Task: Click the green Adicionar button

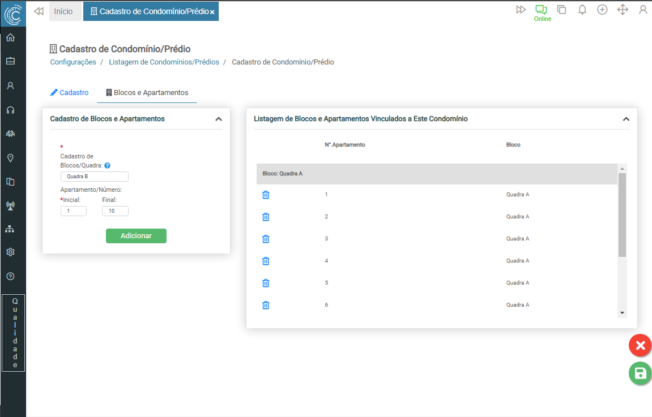Action: pyautogui.click(x=136, y=236)
